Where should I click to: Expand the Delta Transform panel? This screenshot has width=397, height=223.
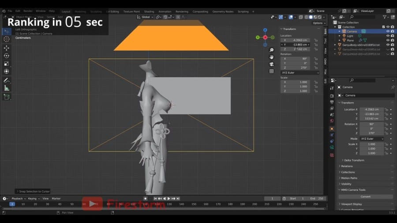point(354,160)
